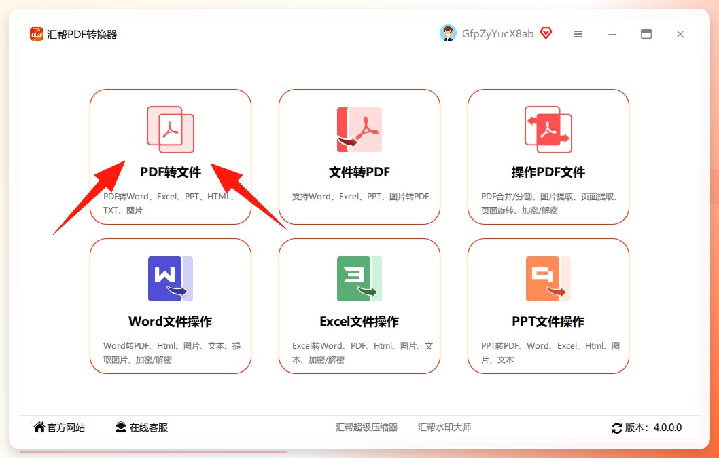
Task: Click the version refresh icon
Action: pos(617,428)
